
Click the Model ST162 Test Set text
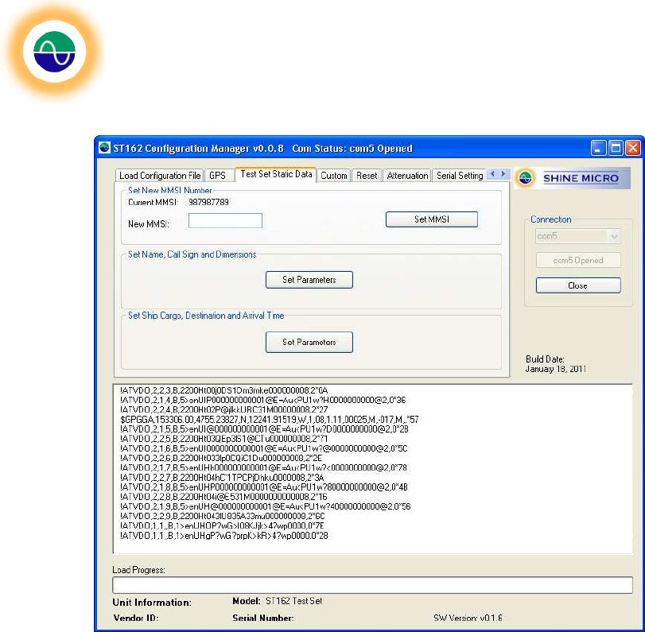pos(278,601)
